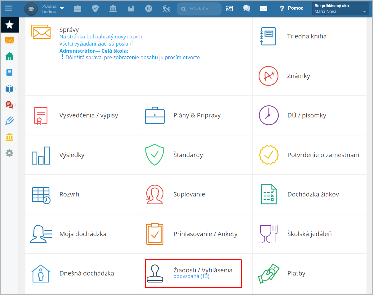Expand the Mária Nová user account dropdown
This screenshot has height=295, width=373.
tap(340, 9)
